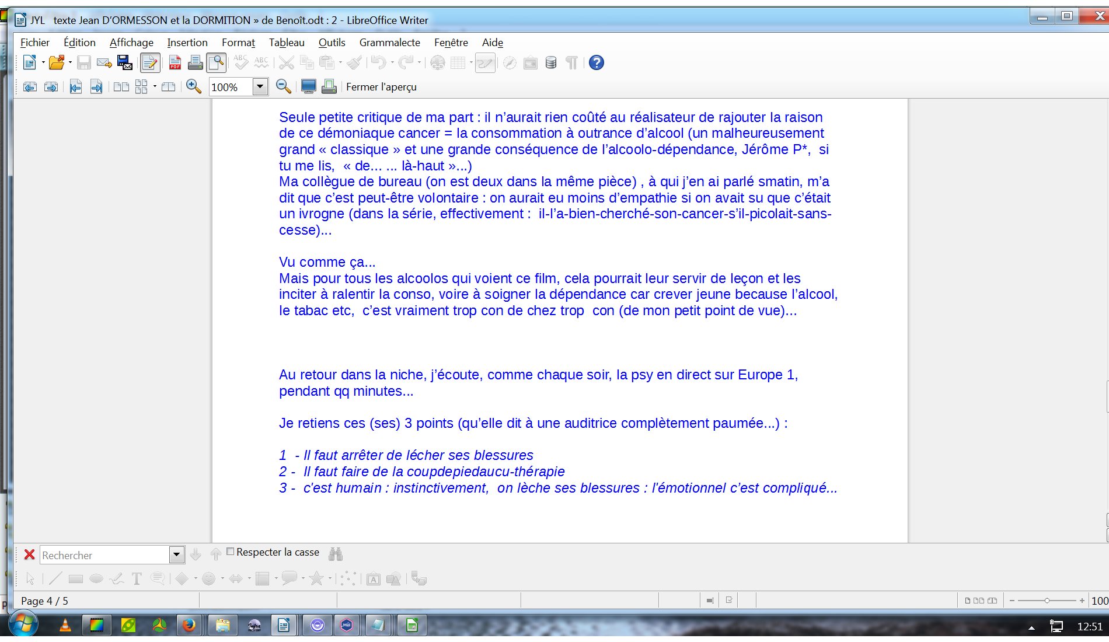The width and height of the screenshot is (1109, 642).
Task: Show two pages side by side preview
Action: pyautogui.click(x=121, y=87)
